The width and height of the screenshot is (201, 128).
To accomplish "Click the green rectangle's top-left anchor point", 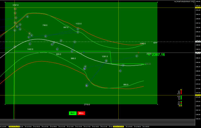I will pos(5,2).
